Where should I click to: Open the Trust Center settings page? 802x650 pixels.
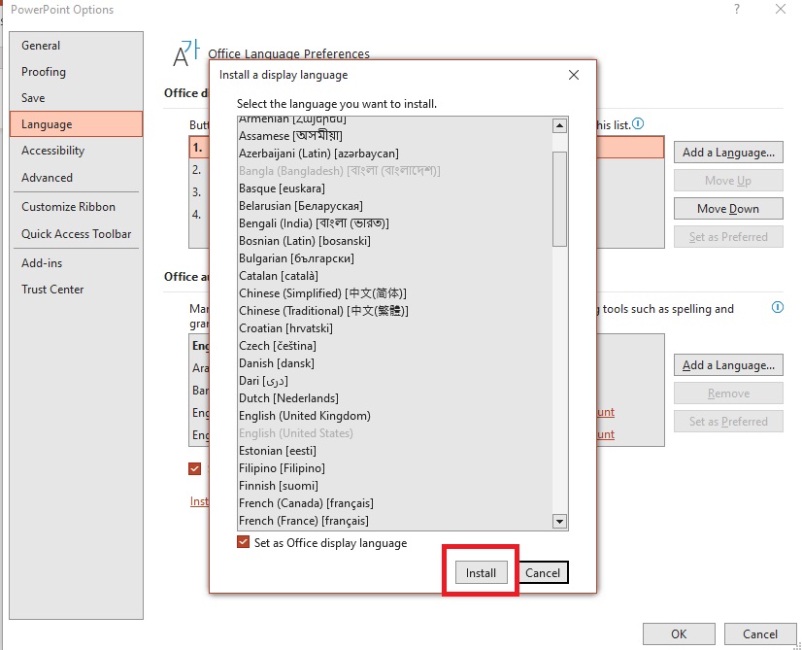52,289
